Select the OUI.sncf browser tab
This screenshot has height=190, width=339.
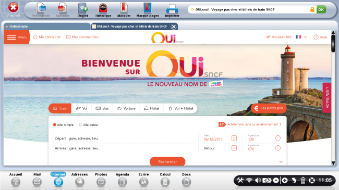(x=131, y=27)
